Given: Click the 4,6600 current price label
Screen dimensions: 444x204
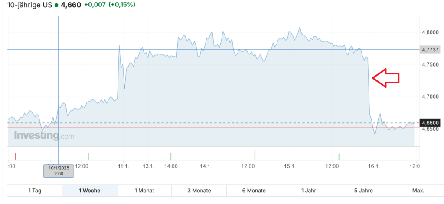Looking at the screenshot, I should 431,123.
